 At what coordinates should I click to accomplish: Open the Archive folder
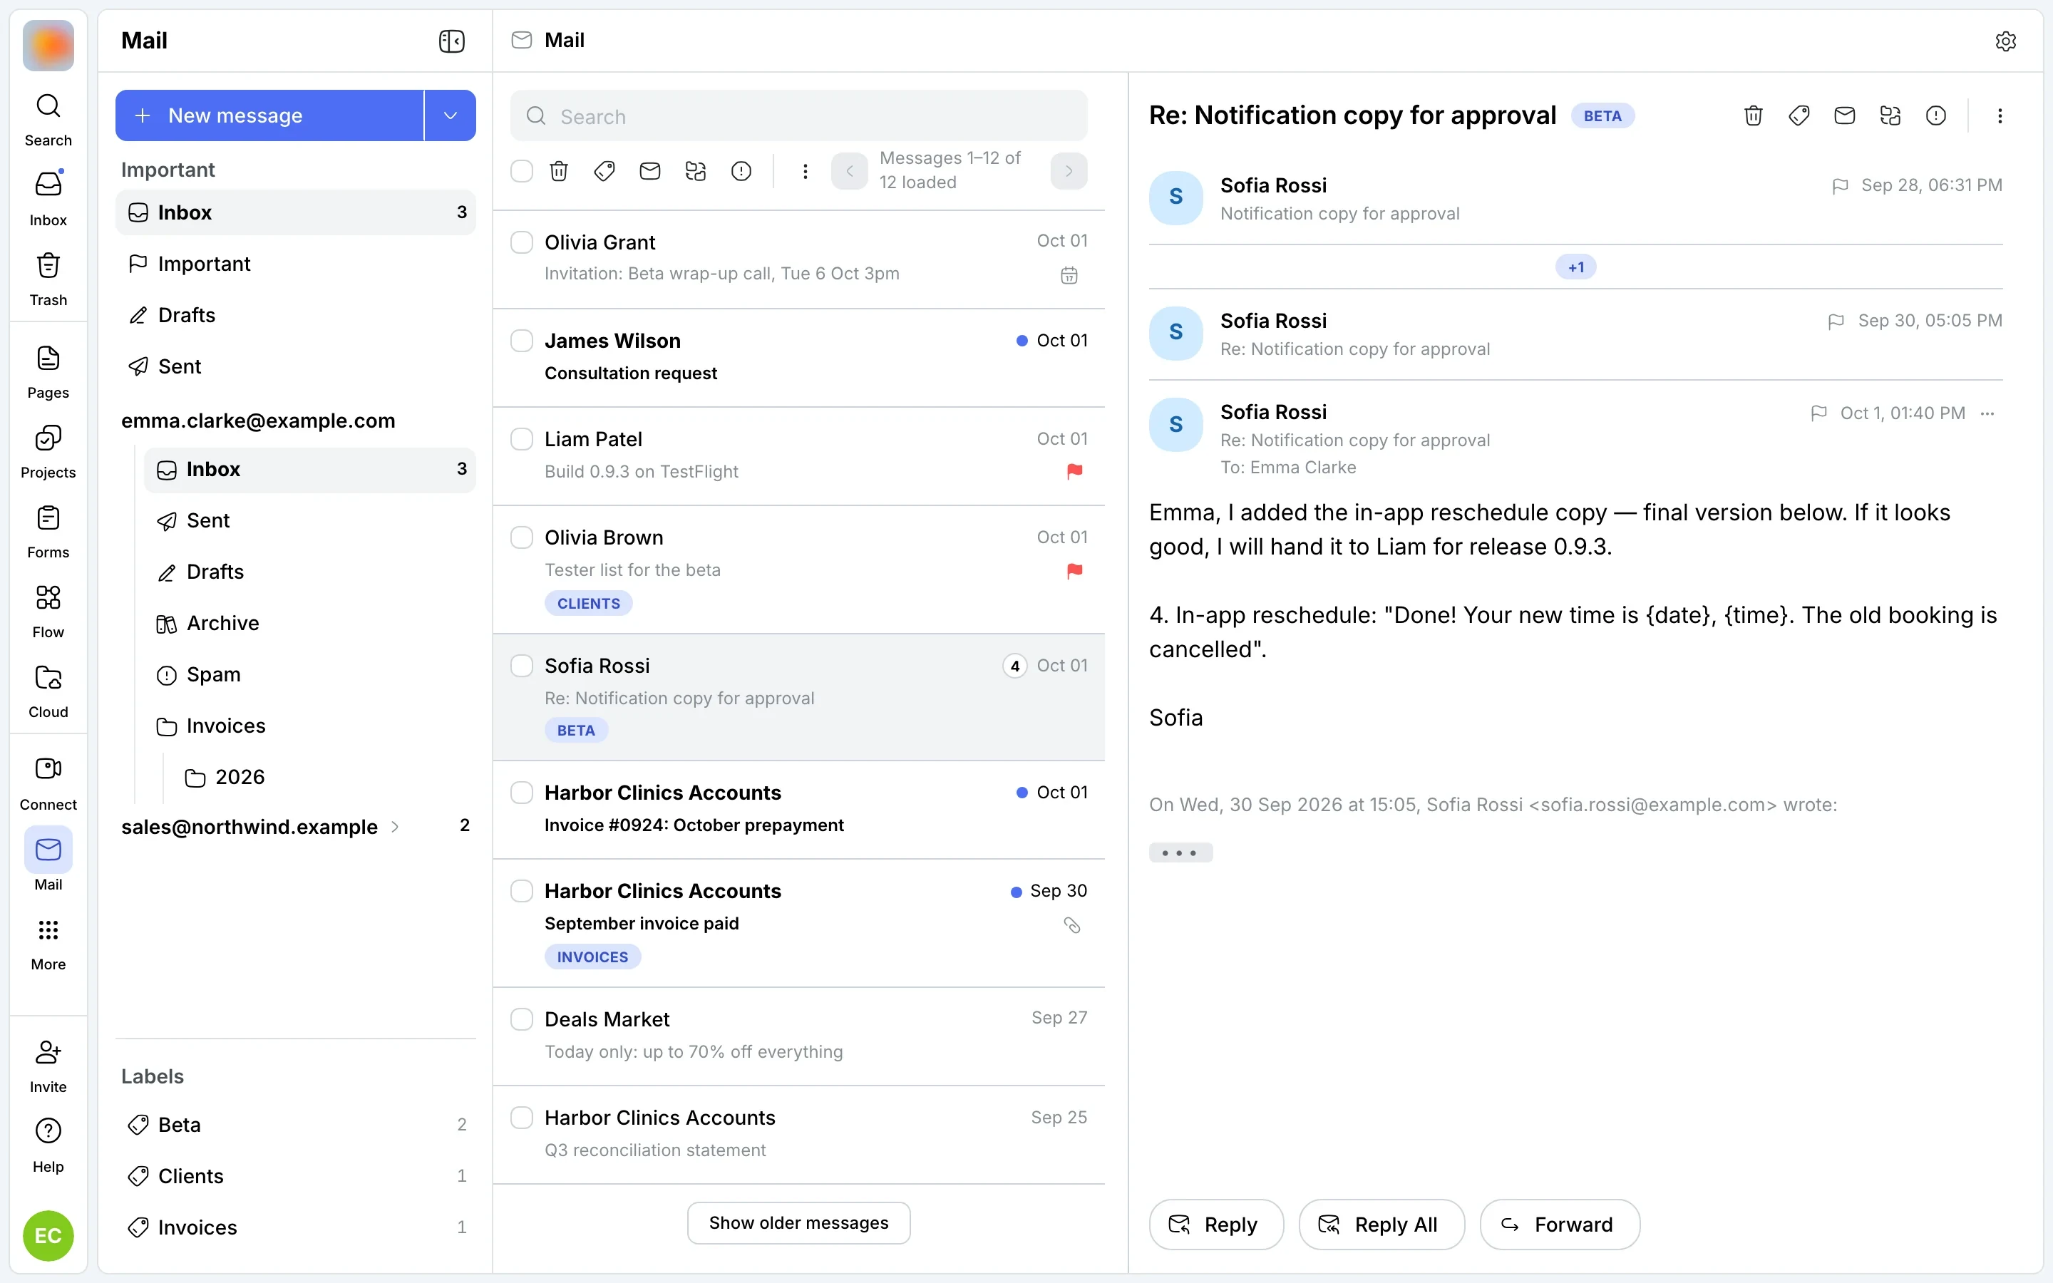click(309, 623)
